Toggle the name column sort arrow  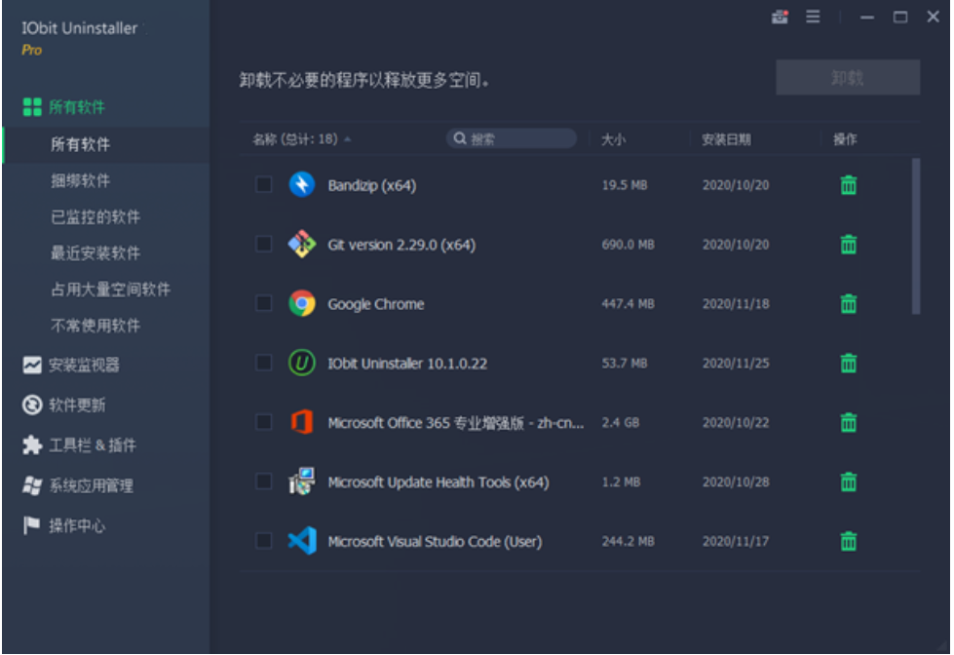click(x=348, y=139)
